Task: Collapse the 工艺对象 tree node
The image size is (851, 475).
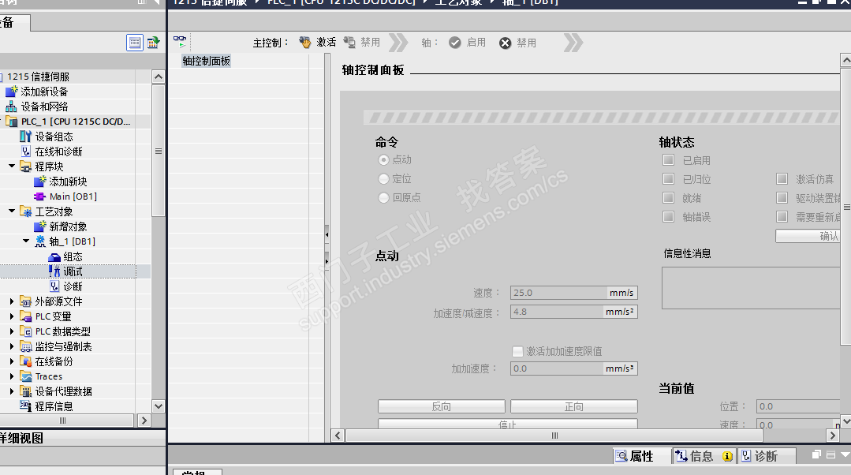Action: [x=12, y=211]
